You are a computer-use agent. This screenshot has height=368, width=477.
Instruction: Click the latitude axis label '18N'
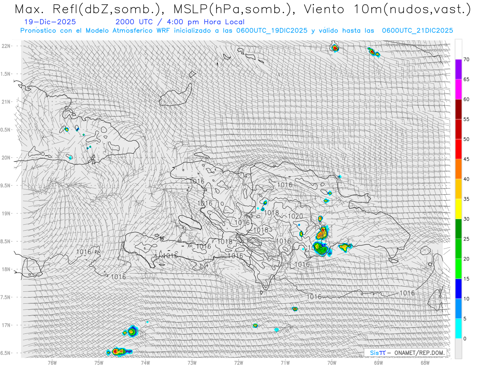[x=6, y=269]
